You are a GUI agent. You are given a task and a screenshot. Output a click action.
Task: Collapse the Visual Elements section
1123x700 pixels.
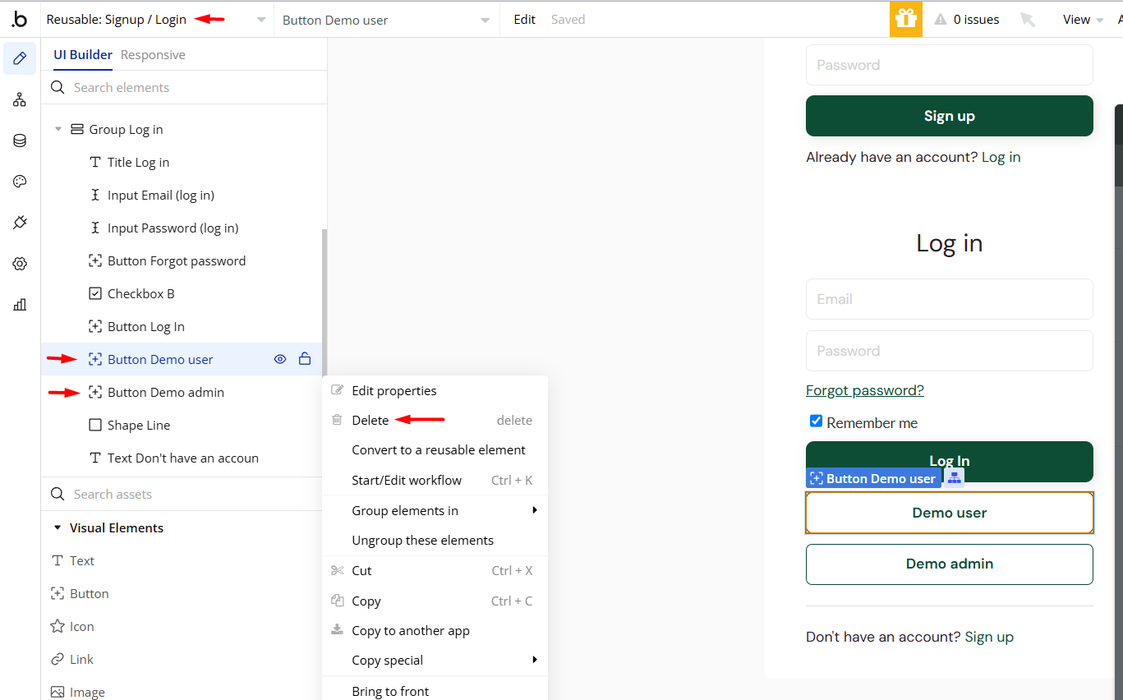point(58,527)
